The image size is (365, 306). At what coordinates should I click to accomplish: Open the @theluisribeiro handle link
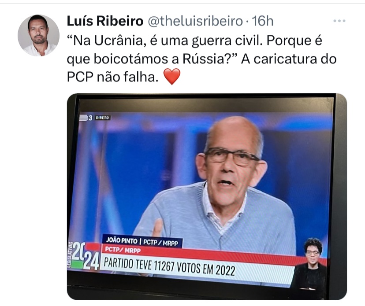coord(195,21)
